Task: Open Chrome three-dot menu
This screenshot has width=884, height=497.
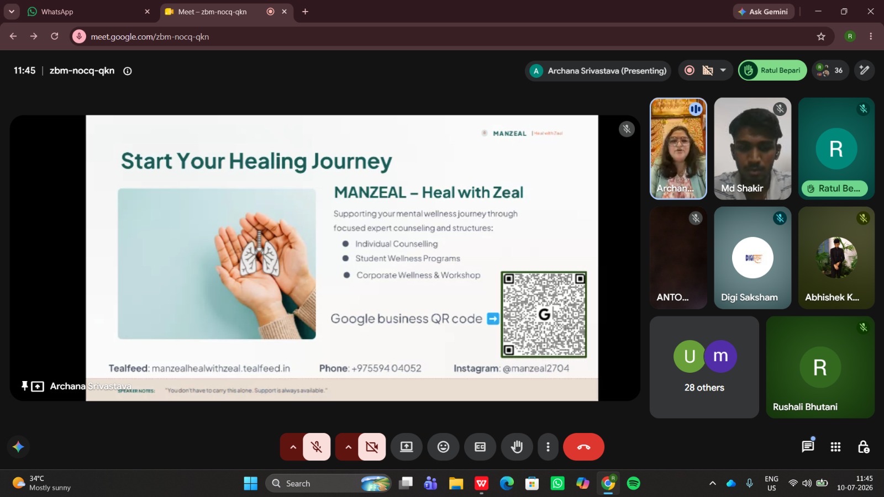Action: pos(871,36)
